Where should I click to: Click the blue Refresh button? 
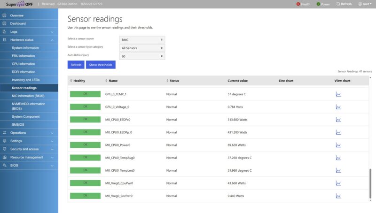point(76,65)
